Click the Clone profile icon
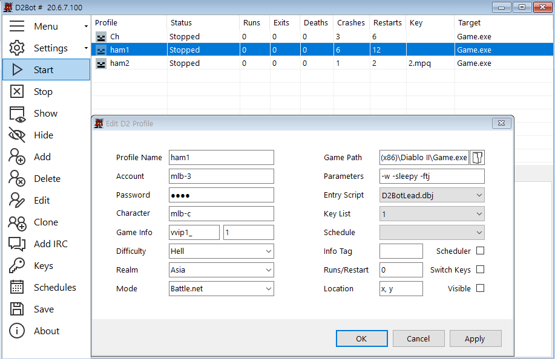Viewport: 555px width, 359px height. tap(17, 222)
